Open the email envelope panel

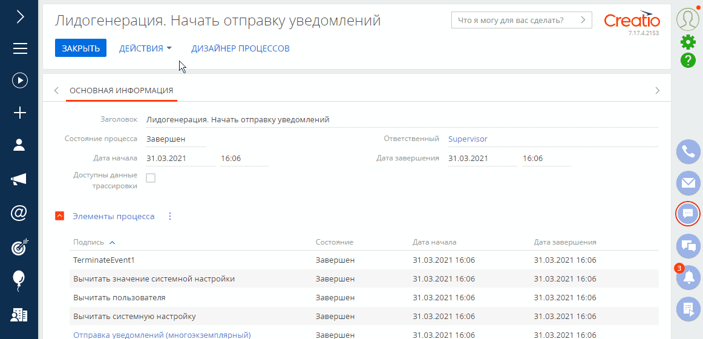(x=688, y=182)
